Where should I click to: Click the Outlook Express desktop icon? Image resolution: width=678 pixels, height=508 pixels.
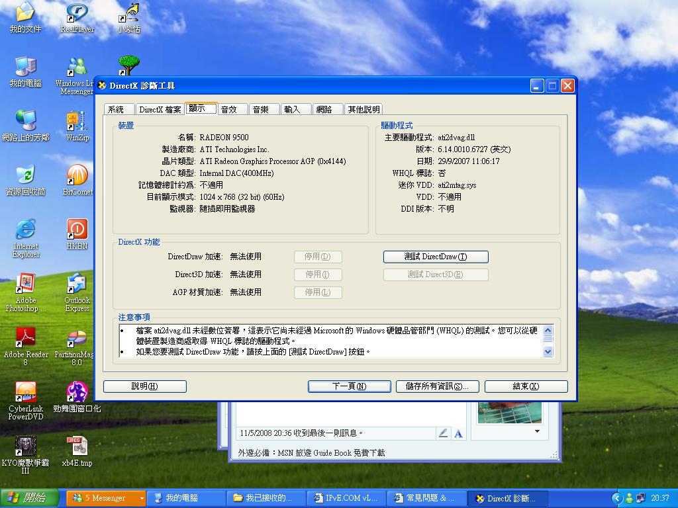[x=77, y=284]
